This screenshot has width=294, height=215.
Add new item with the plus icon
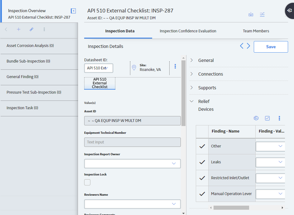[19, 29]
